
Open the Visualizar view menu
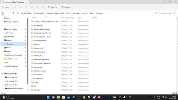coord(67,7)
